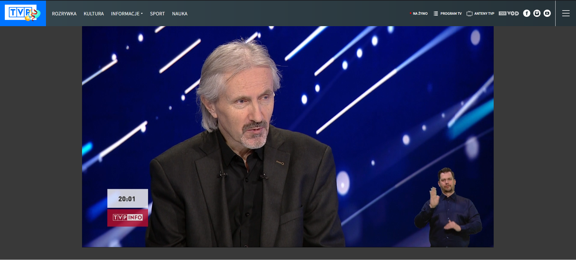Click the red live dot beside NA ŻYWO
This screenshot has width=576, height=260.
tap(410, 13)
